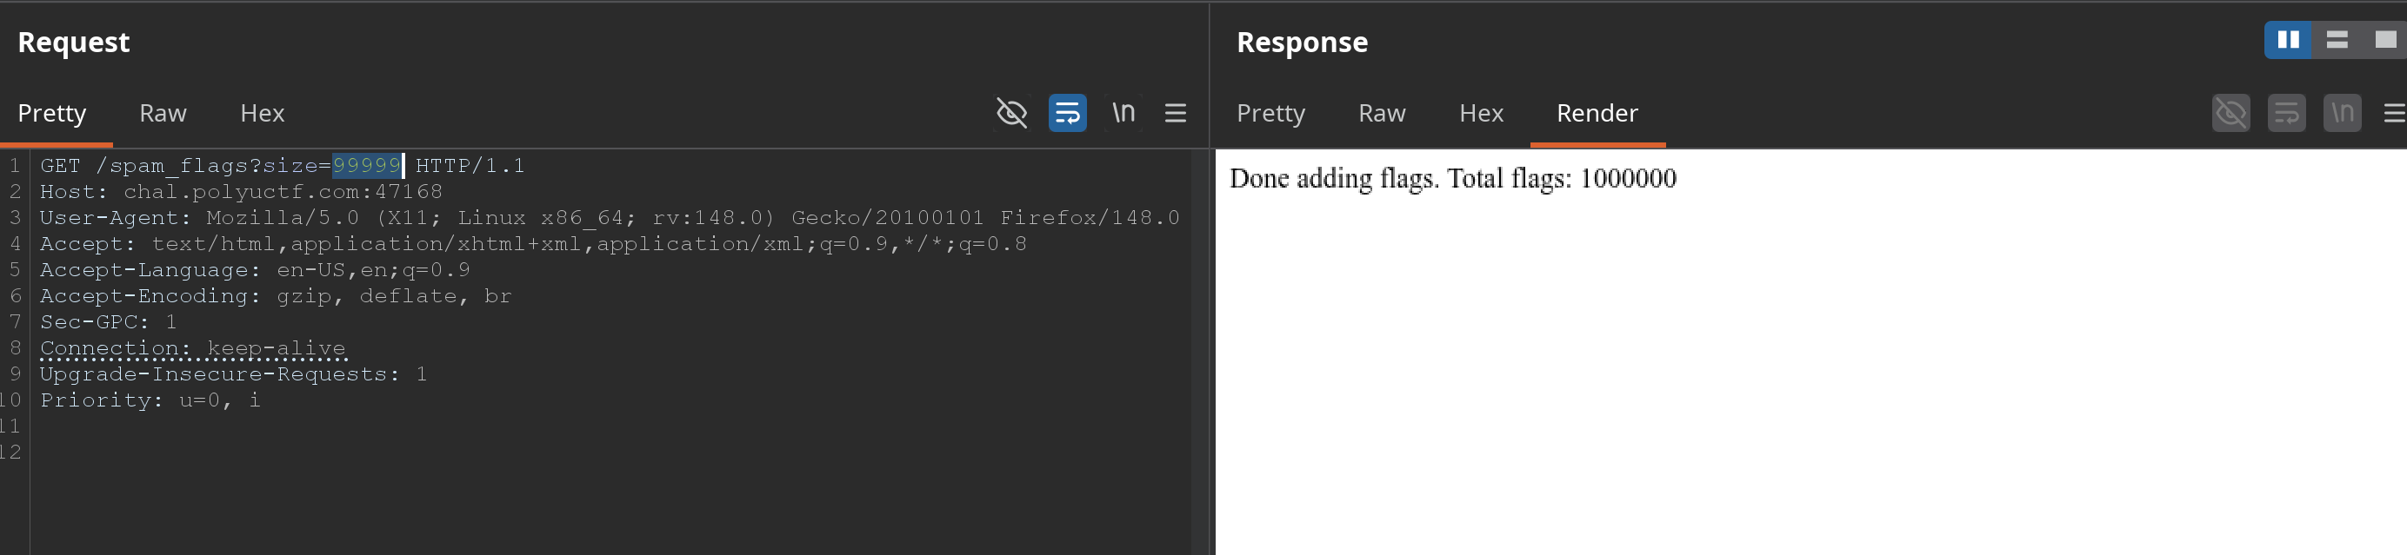
Task: Switch Response to Hex tab
Action: [1481, 113]
